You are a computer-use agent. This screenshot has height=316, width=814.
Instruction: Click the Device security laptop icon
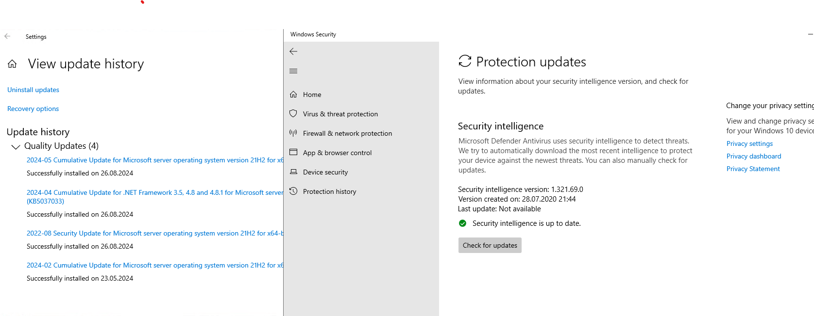(293, 172)
